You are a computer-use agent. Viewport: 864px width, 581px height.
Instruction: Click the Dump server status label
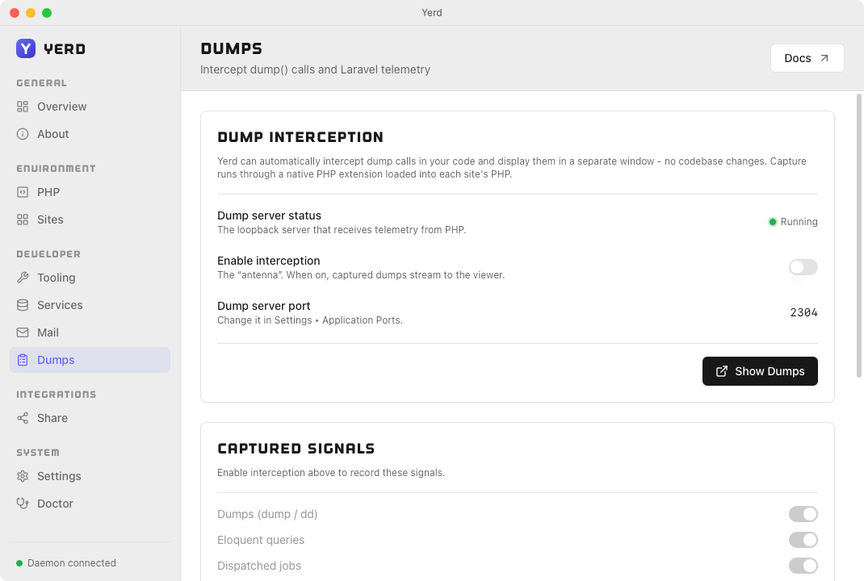click(269, 216)
